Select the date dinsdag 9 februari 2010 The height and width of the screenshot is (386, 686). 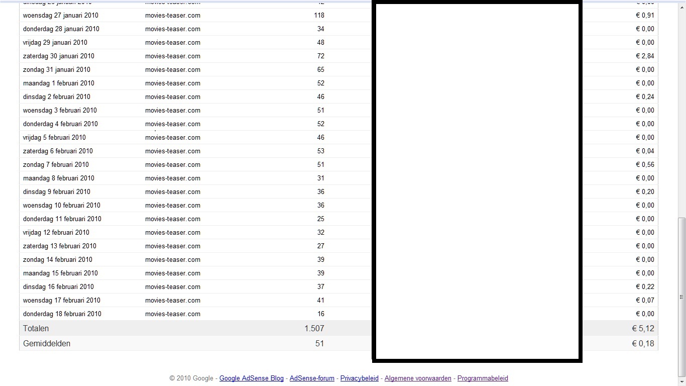point(57,191)
